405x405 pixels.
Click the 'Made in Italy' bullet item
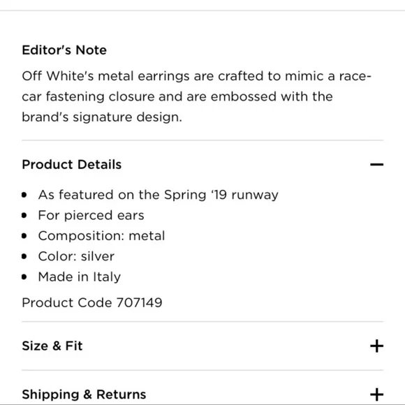point(80,277)
